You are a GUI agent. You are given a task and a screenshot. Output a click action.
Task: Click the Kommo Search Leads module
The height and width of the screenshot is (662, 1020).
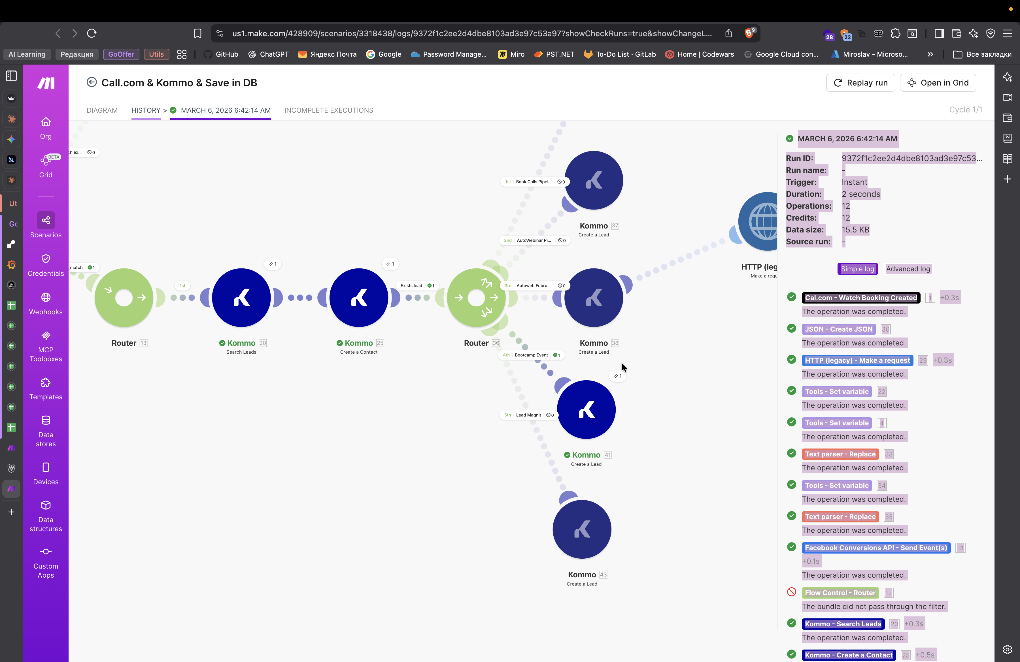[241, 298]
